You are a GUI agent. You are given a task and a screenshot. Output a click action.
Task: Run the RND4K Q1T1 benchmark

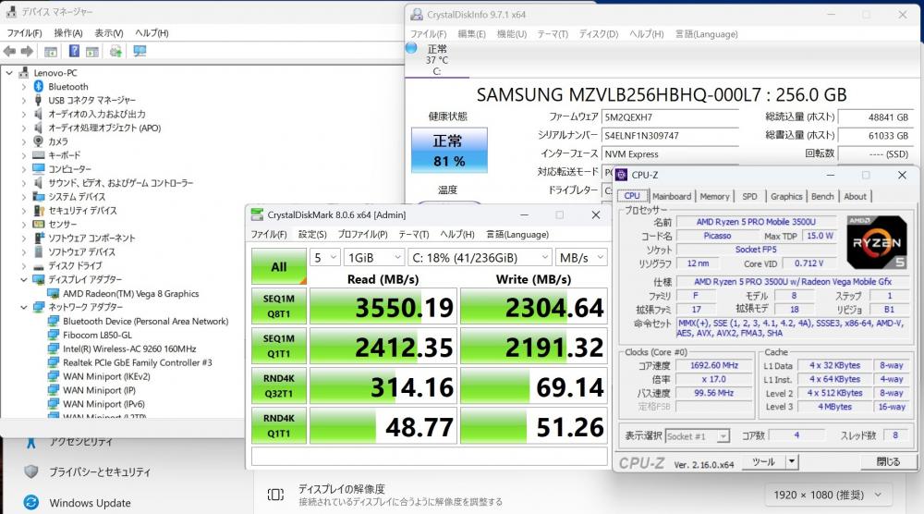coord(279,425)
